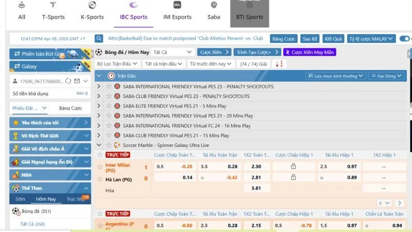Screen dimensions: 412x232
Task: Switch to the K-Sports tab
Action: (92, 11)
